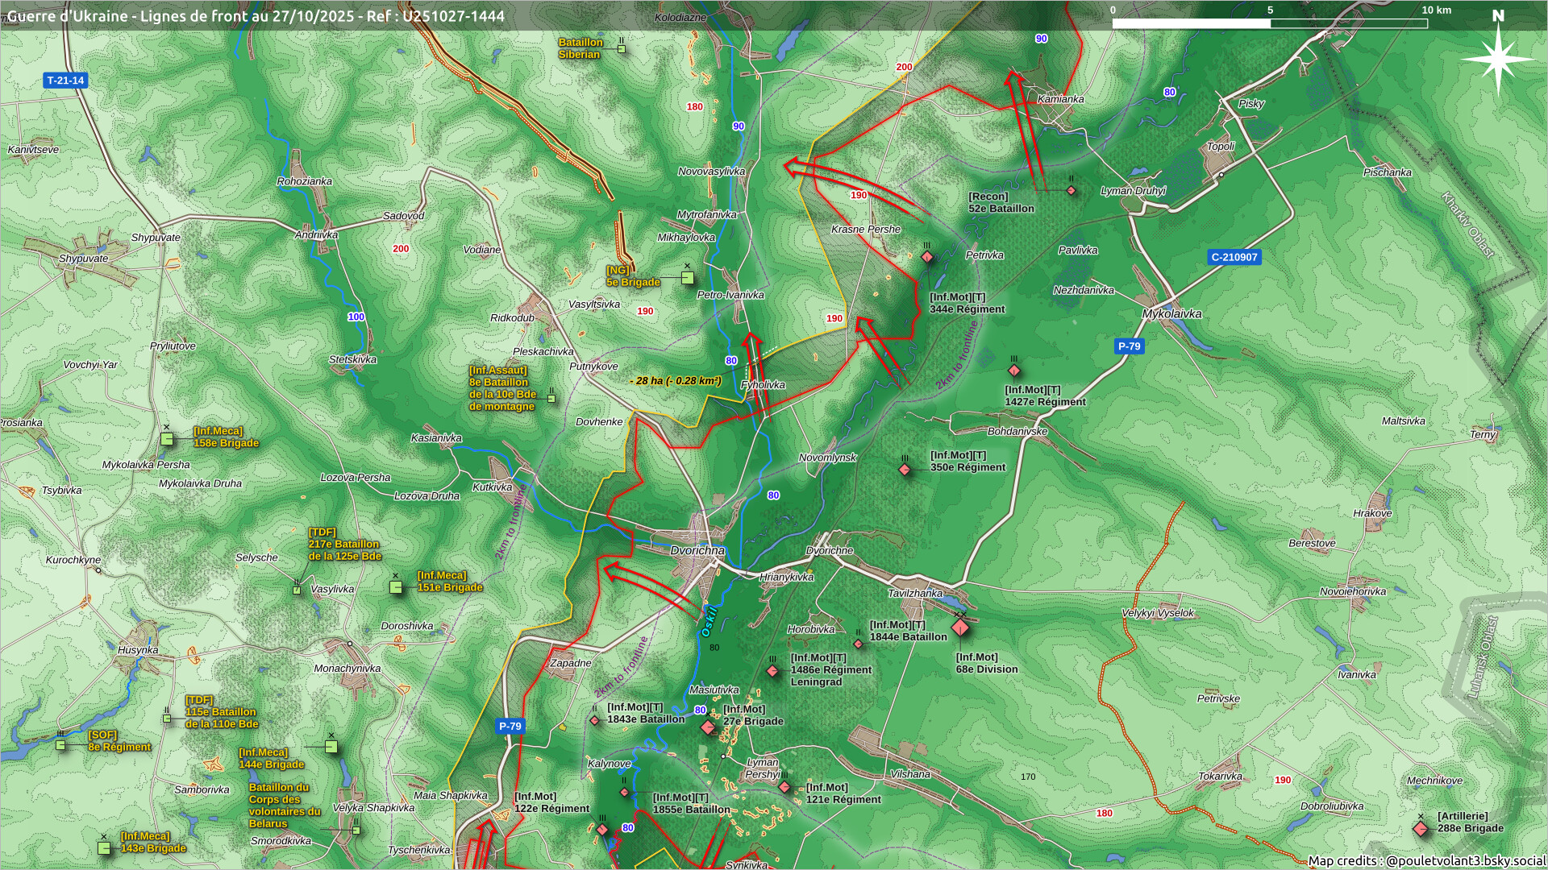Click the 151e Brigade green square marker
The width and height of the screenshot is (1548, 870).
(396, 587)
